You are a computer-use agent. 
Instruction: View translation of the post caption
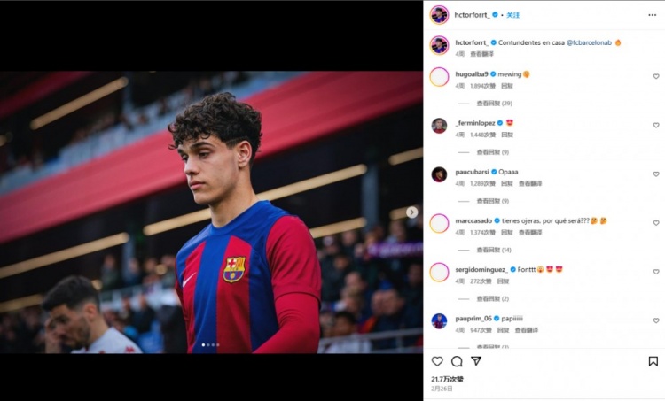(x=481, y=54)
